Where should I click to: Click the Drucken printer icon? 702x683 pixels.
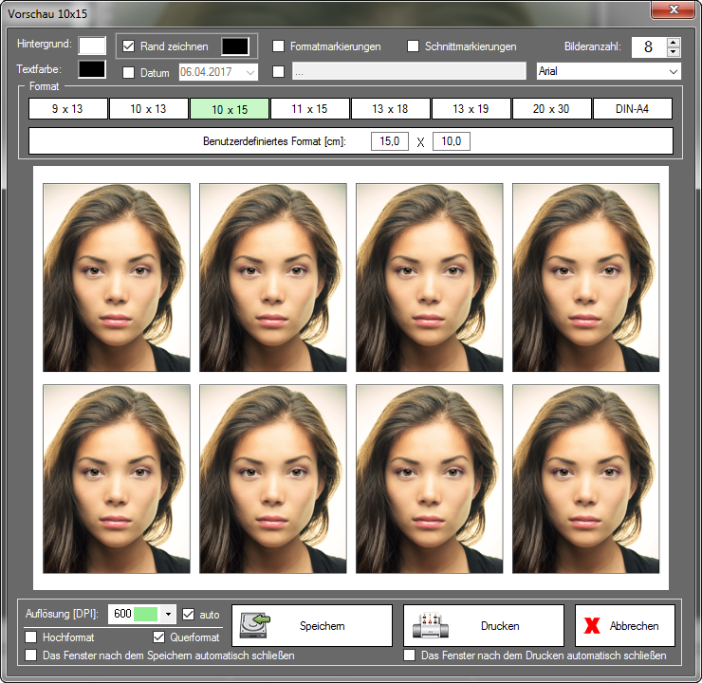tap(432, 626)
